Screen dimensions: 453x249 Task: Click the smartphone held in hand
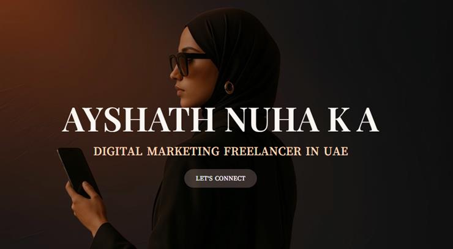tap(78, 172)
